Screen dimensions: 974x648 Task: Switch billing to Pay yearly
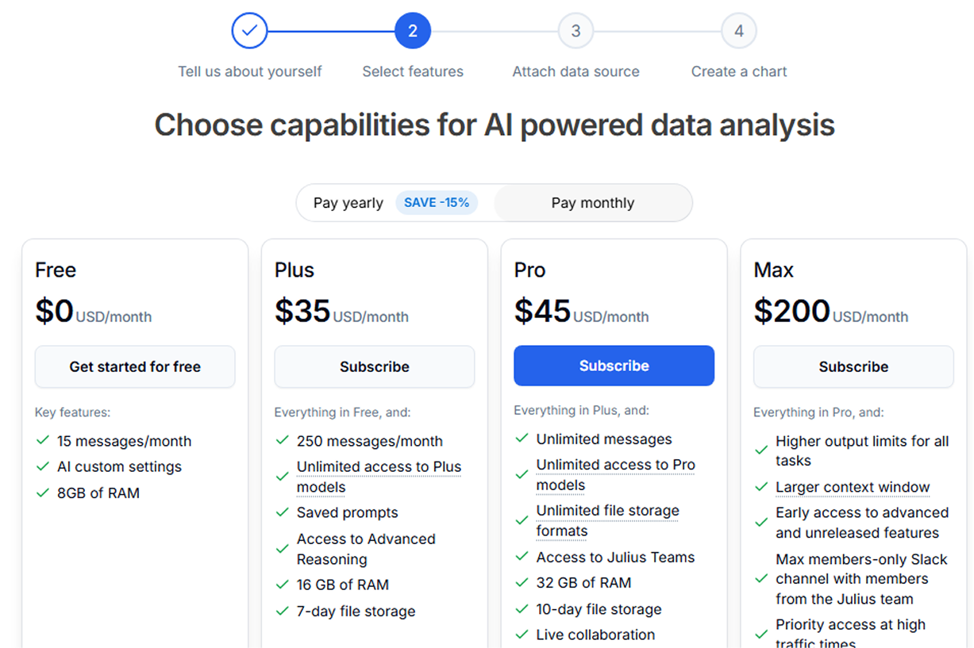348,203
